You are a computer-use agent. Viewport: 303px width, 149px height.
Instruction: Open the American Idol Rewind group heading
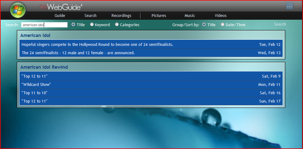tap(44, 67)
